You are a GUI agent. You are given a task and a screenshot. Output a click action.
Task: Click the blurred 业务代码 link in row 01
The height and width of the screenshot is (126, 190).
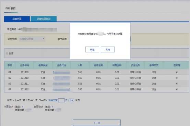coord(61,72)
